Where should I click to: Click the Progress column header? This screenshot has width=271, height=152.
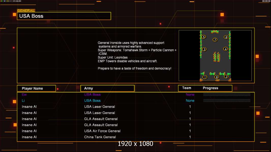[210, 88]
